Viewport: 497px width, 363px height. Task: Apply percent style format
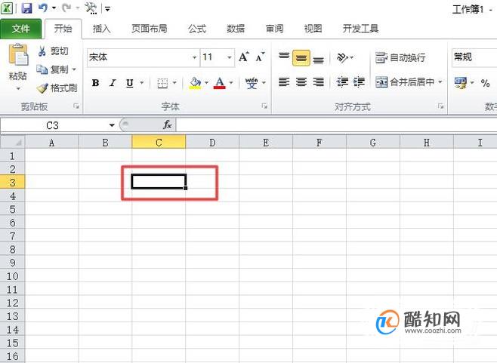click(x=485, y=83)
